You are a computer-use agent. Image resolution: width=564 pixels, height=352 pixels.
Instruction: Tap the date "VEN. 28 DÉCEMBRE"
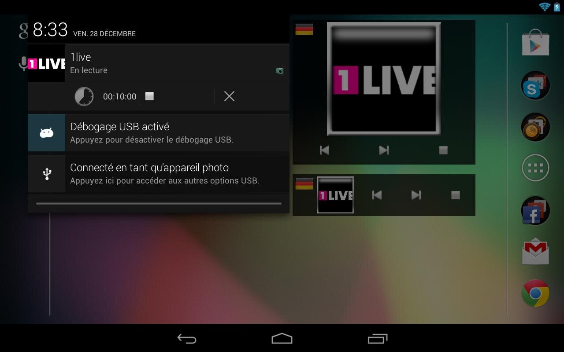tap(104, 34)
